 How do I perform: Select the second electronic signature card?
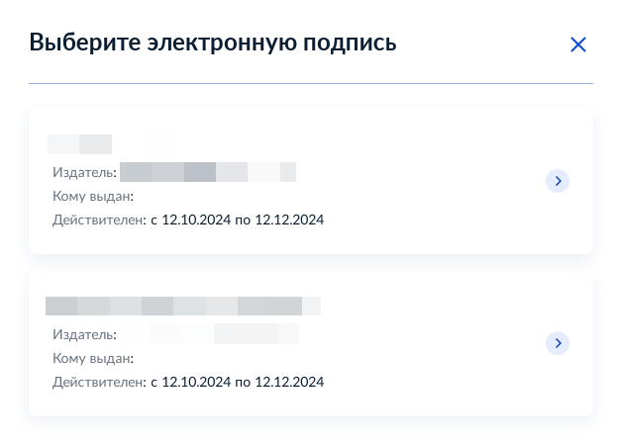point(311,343)
